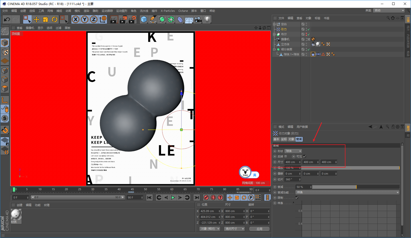Click the 应用 apply button
The image size is (411, 238).
(x=260, y=229)
